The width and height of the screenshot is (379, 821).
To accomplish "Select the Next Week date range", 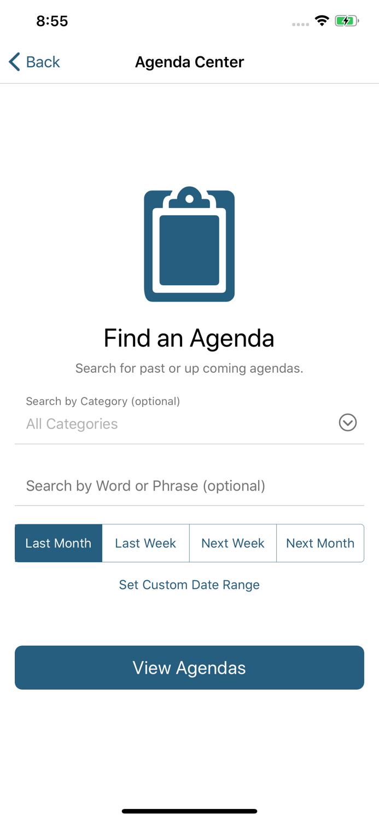I will pos(233,543).
